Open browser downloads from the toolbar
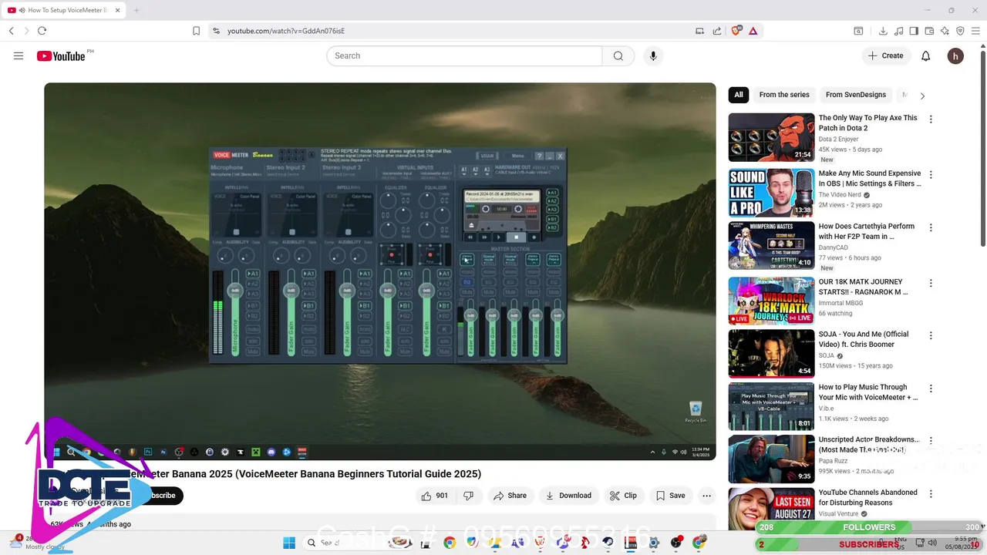 coord(883,31)
